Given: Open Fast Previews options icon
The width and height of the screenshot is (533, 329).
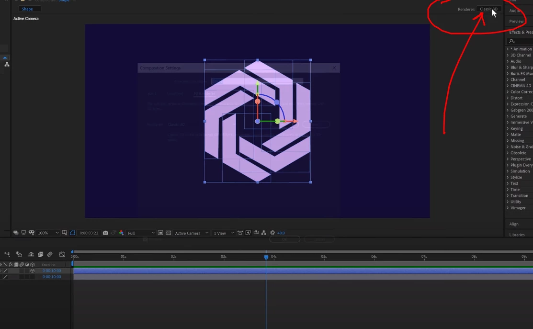Looking at the screenshot, I should pyautogui.click(x=248, y=233).
